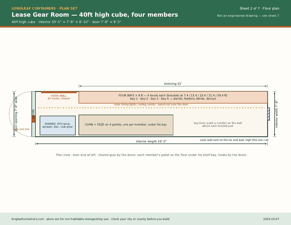Click the 'bay 1 · bay 2' line

173,98
